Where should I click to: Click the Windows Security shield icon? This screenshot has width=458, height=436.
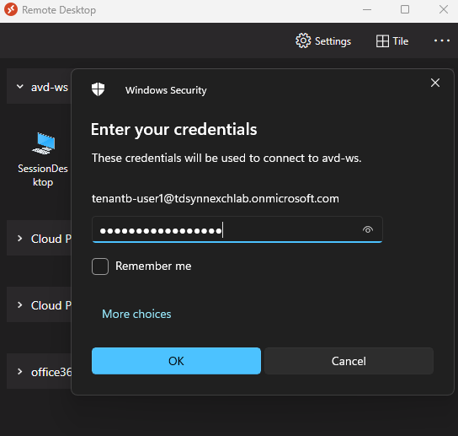click(x=98, y=89)
